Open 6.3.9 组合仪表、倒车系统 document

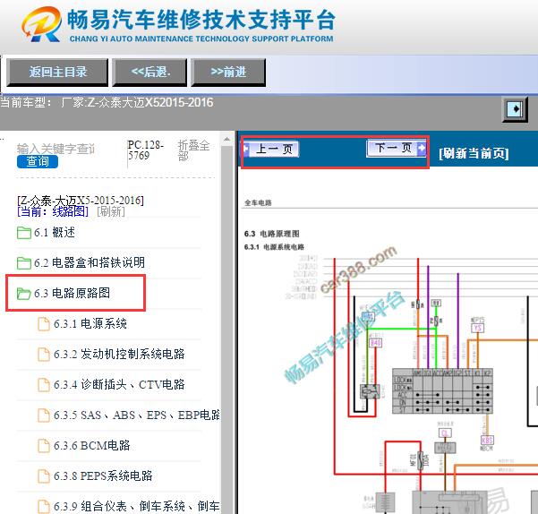136,507
